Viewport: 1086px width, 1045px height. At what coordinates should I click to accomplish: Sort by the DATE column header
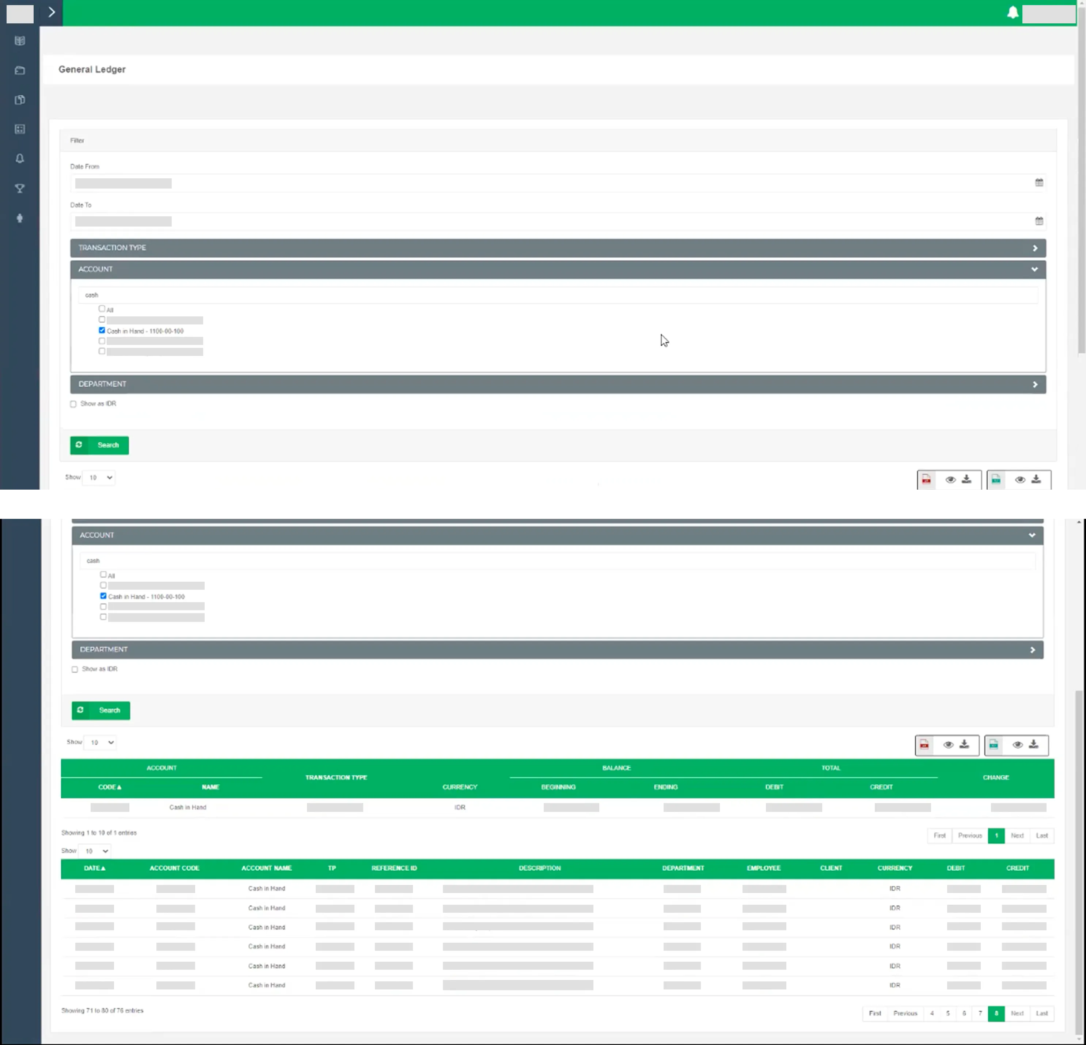[x=95, y=868]
